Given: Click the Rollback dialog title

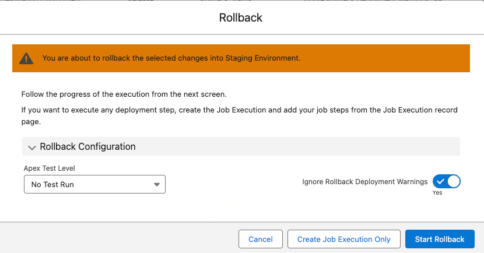Looking at the screenshot, I should pyautogui.click(x=241, y=17).
